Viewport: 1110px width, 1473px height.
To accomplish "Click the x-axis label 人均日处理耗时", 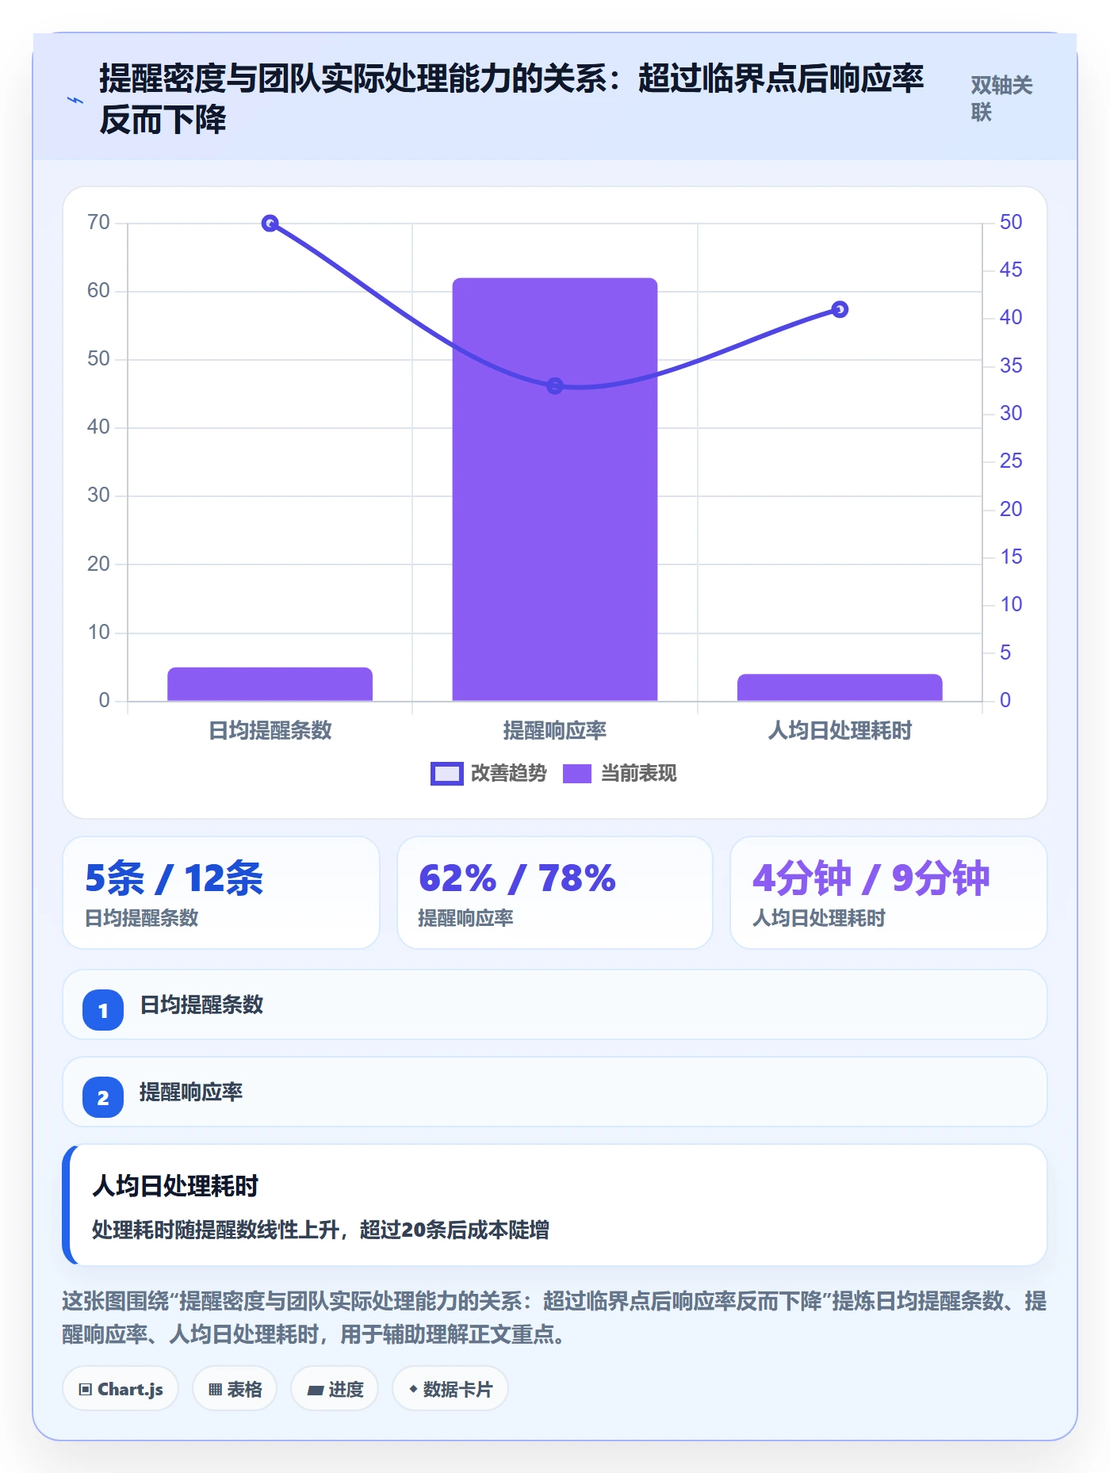I will click(x=840, y=730).
